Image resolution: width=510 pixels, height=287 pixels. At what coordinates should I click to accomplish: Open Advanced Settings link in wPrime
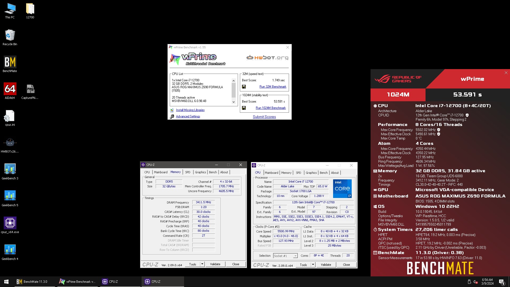coord(188,116)
